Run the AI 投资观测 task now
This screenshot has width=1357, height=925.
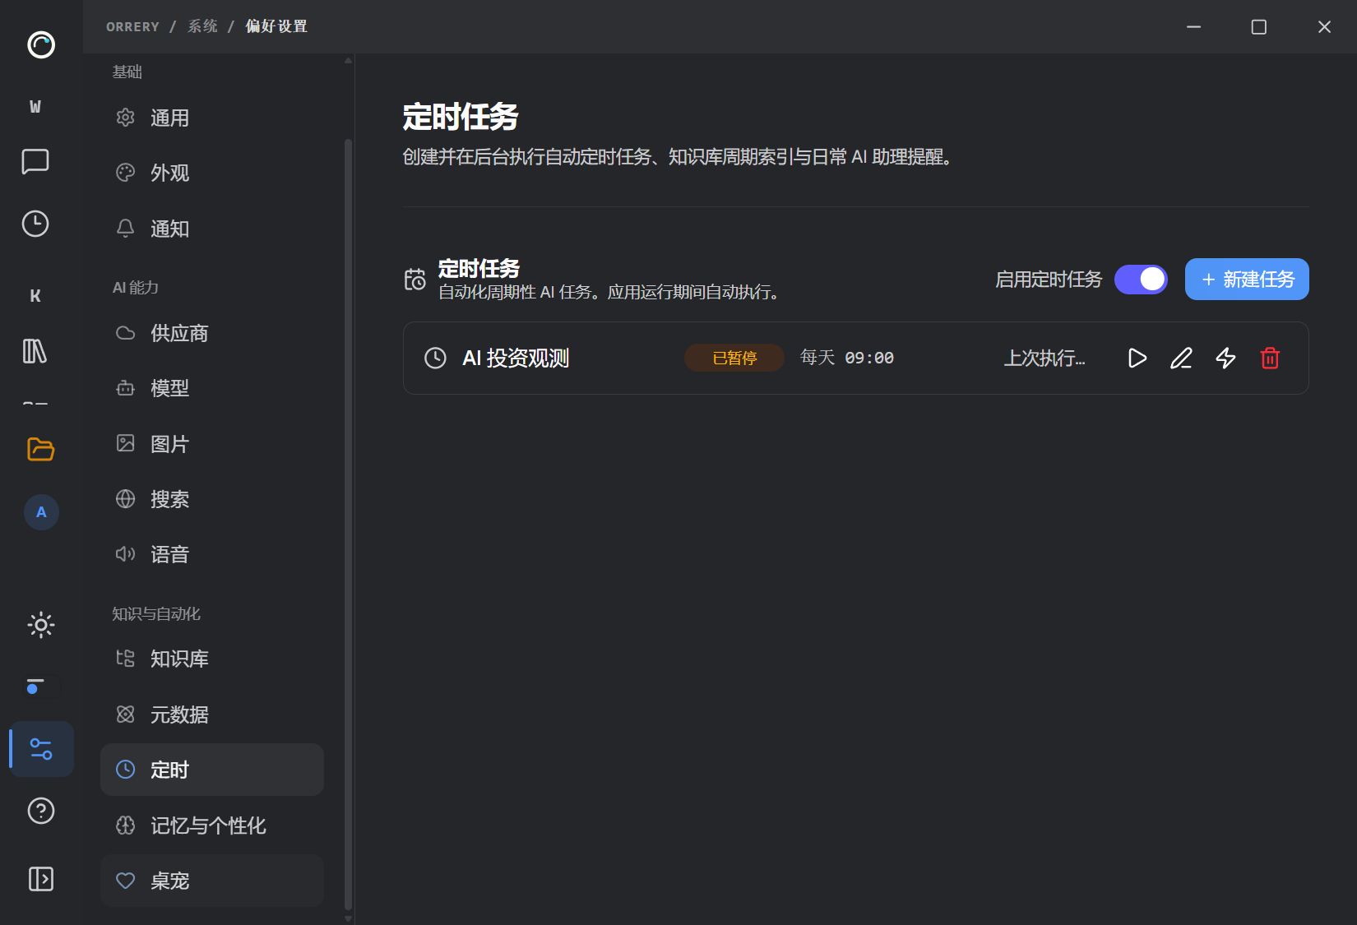tap(1137, 358)
